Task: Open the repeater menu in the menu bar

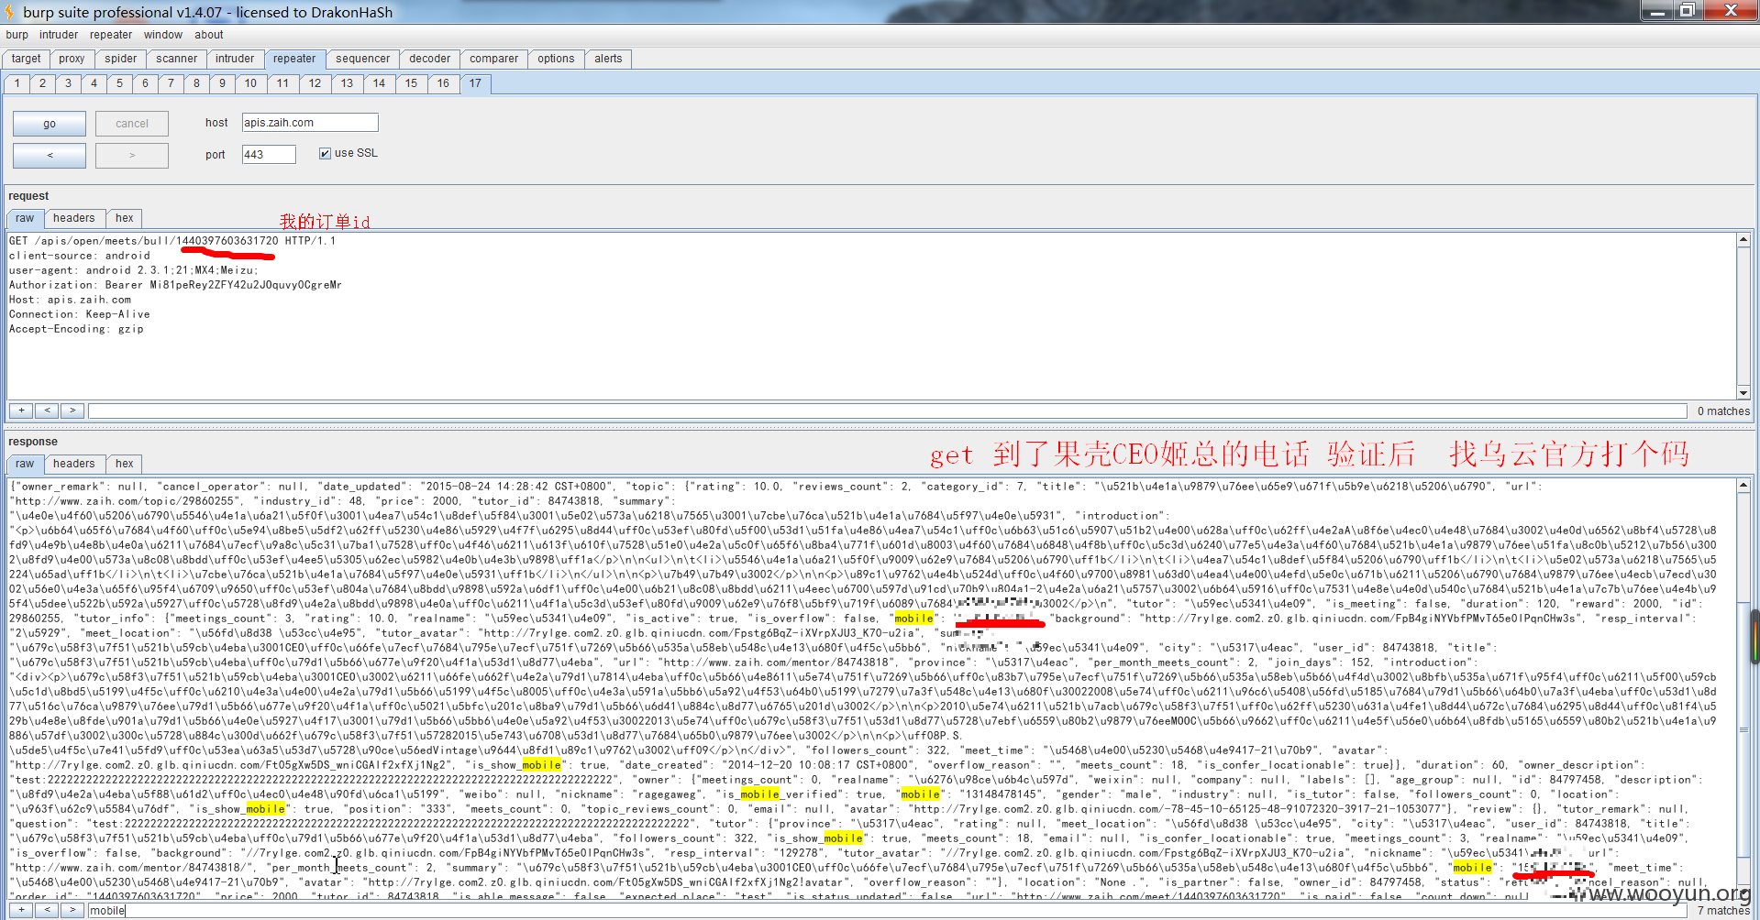Action: [x=111, y=35]
